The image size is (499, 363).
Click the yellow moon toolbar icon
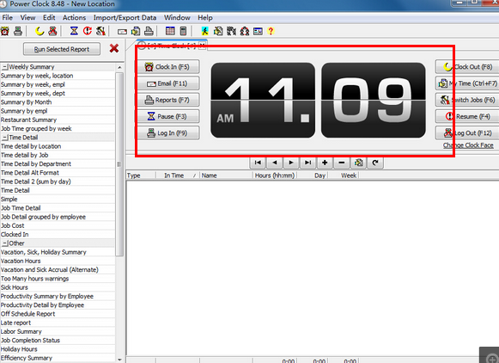pos(40,31)
